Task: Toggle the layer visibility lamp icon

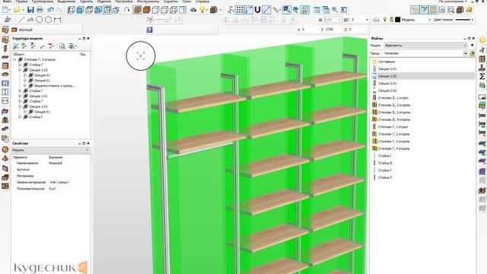Action: [x=385, y=20]
